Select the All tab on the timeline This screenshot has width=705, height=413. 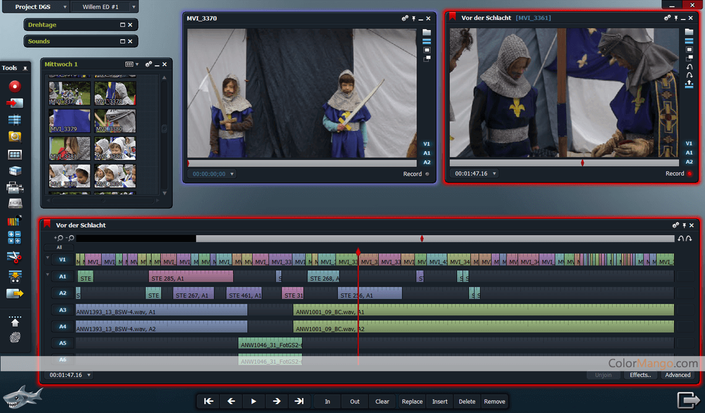(x=59, y=247)
